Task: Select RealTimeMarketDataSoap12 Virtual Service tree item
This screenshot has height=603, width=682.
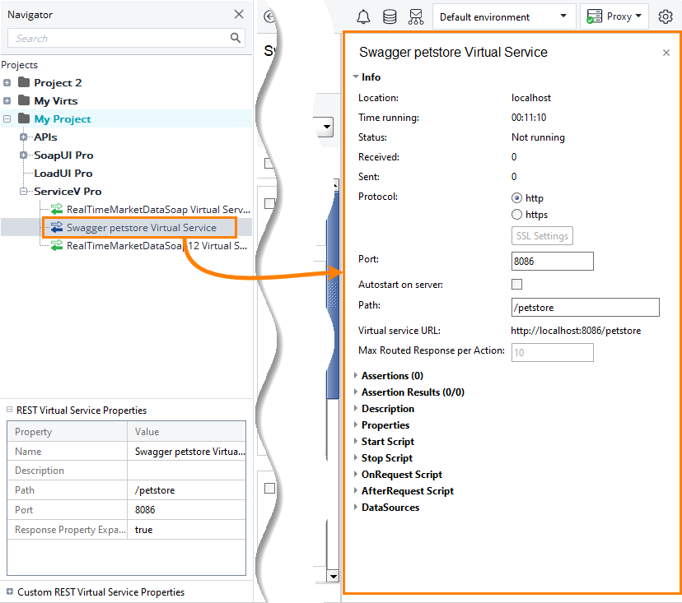Action: 156,246
